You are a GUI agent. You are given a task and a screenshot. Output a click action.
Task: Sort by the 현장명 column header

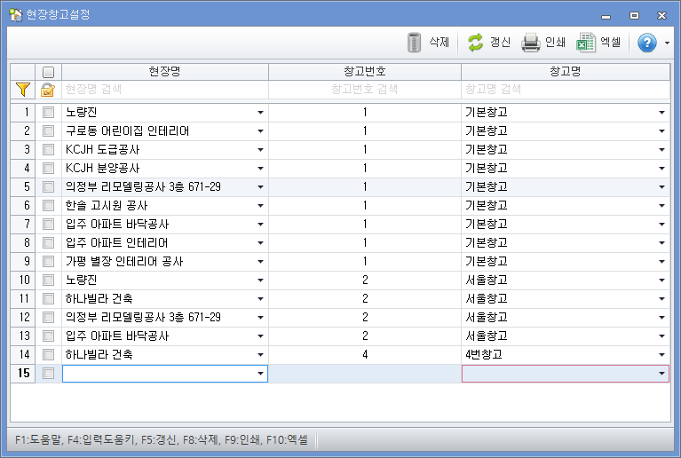pyautogui.click(x=164, y=71)
